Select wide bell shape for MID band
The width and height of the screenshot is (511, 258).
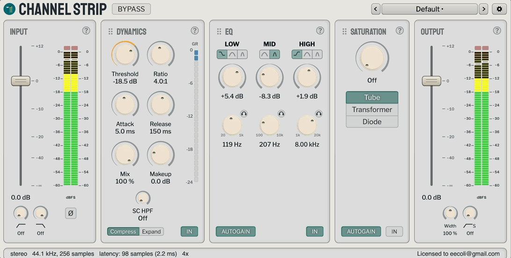264,54
